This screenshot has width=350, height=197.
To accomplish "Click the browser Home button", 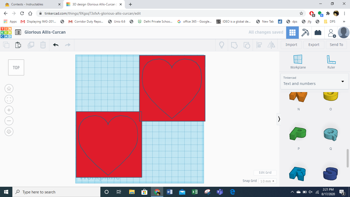I will [30, 13].
